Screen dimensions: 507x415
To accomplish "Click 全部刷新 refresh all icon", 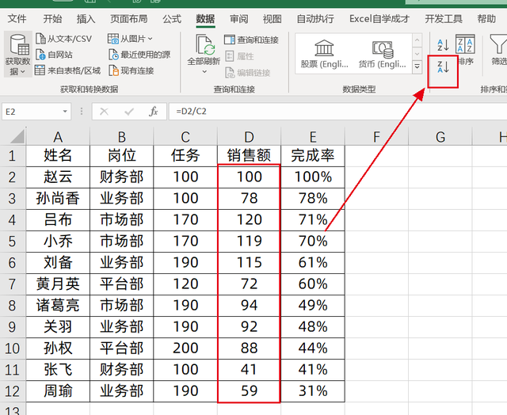I will [204, 44].
